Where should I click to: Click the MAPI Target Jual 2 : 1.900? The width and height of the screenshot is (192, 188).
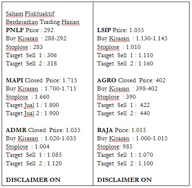pyautogui.click(x=32, y=114)
